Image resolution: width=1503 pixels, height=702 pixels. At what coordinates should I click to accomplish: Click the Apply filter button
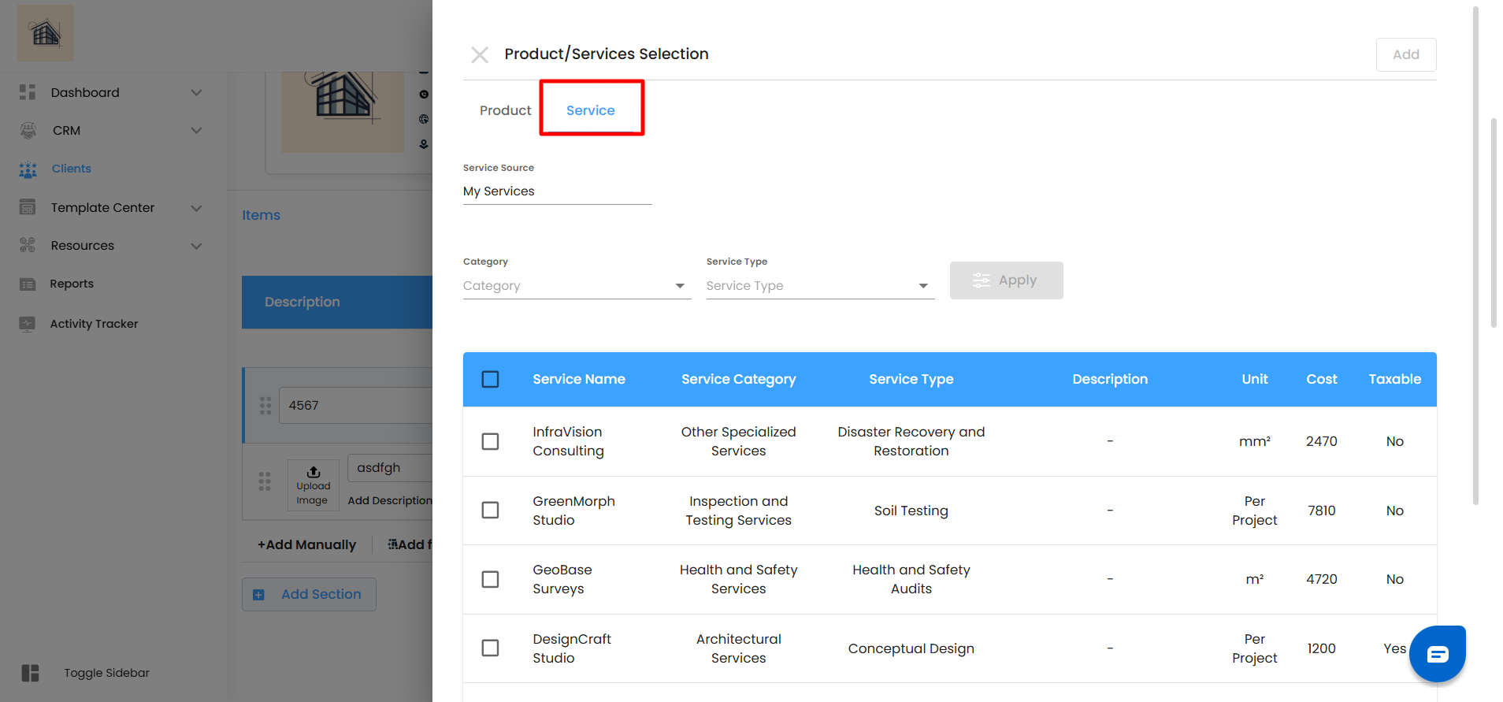tap(1006, 280)
